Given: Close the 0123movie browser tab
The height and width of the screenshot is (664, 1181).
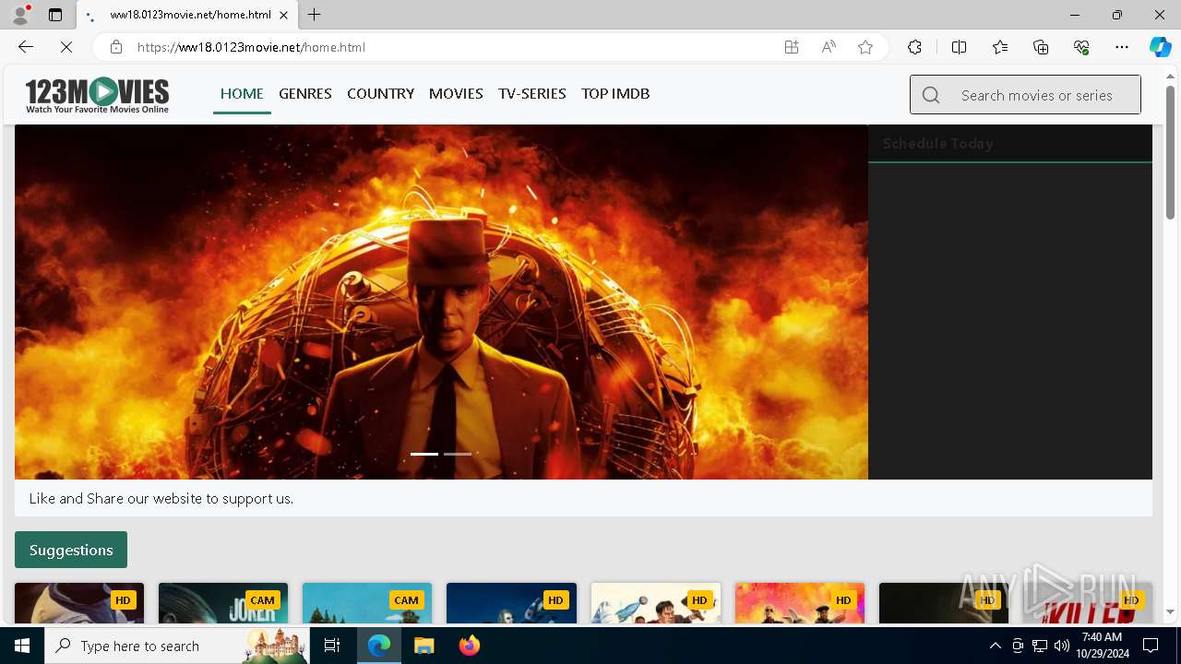Looking at the screenshot, I should coord(284,15).
